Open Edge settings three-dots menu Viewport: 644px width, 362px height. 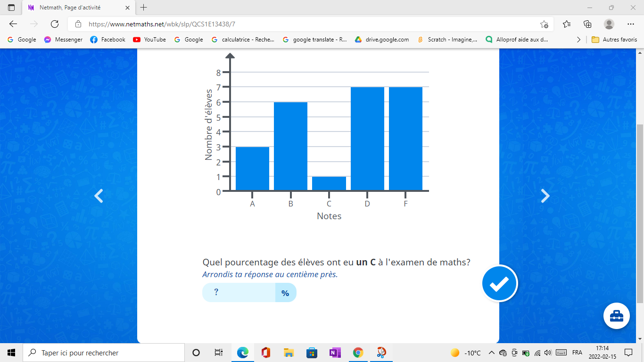pos(631,24)
